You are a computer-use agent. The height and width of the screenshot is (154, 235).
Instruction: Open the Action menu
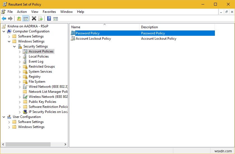pyautogui.click(x=22, y=12)
